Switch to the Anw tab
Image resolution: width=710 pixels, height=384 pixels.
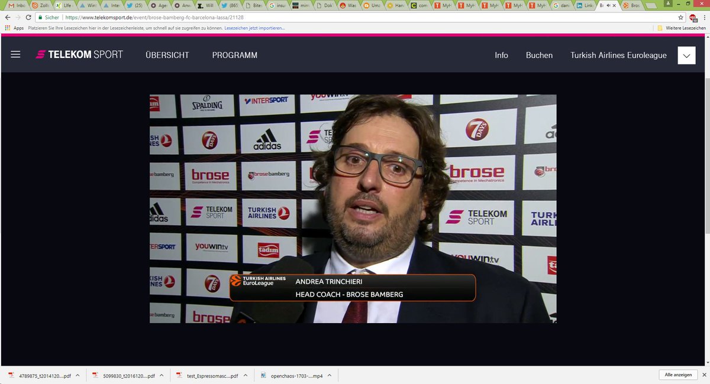tap(183, 5)
